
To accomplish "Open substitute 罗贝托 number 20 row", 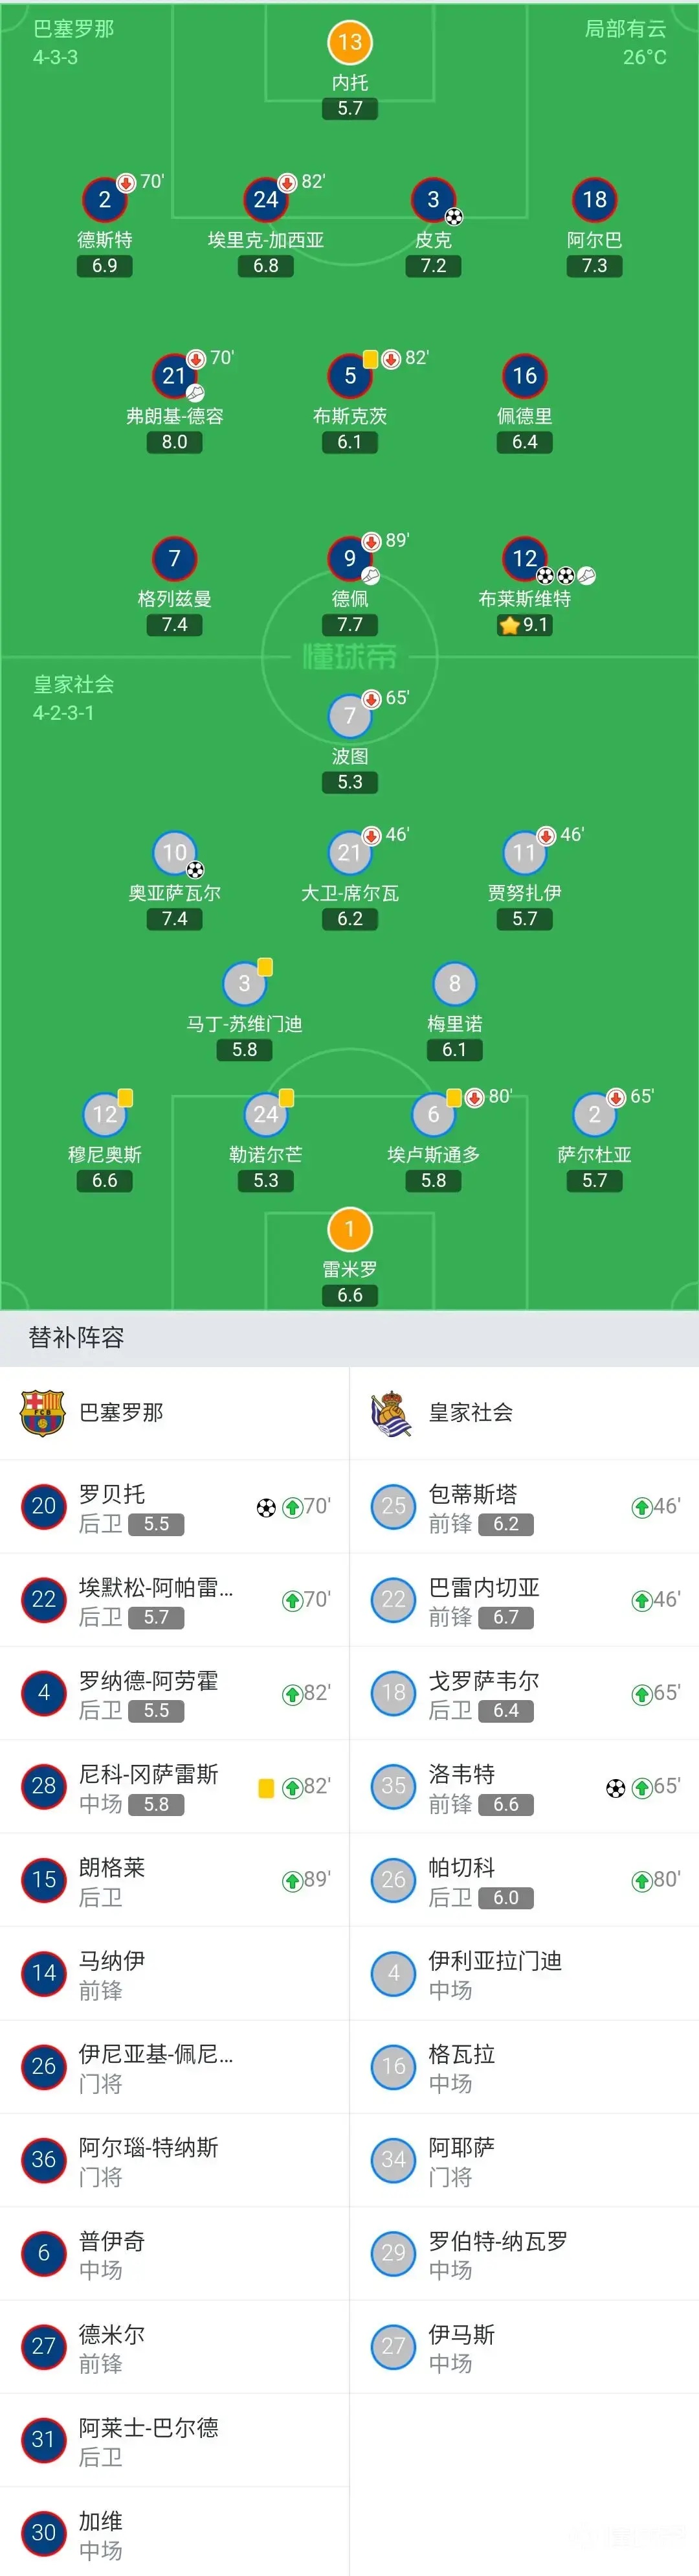I will 175,1507.
